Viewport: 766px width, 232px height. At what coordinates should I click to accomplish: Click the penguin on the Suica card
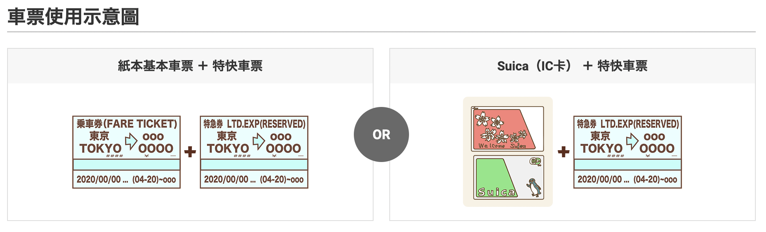coord(534,188)
